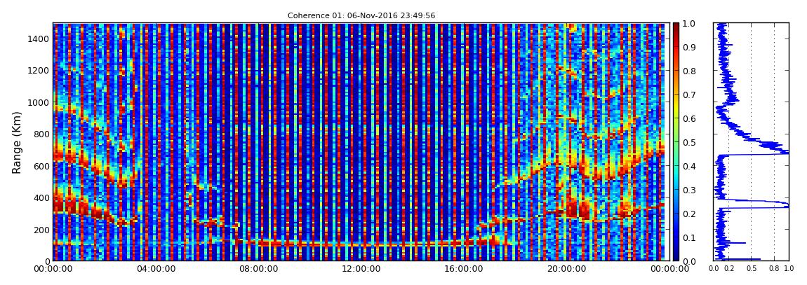Click the 'Range (Km)' y-axis label
This screenshot has height=285, width=807.
17,142
